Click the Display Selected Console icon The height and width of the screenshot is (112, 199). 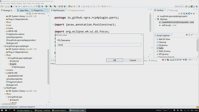pyautogui.click(x=186, y=60)
